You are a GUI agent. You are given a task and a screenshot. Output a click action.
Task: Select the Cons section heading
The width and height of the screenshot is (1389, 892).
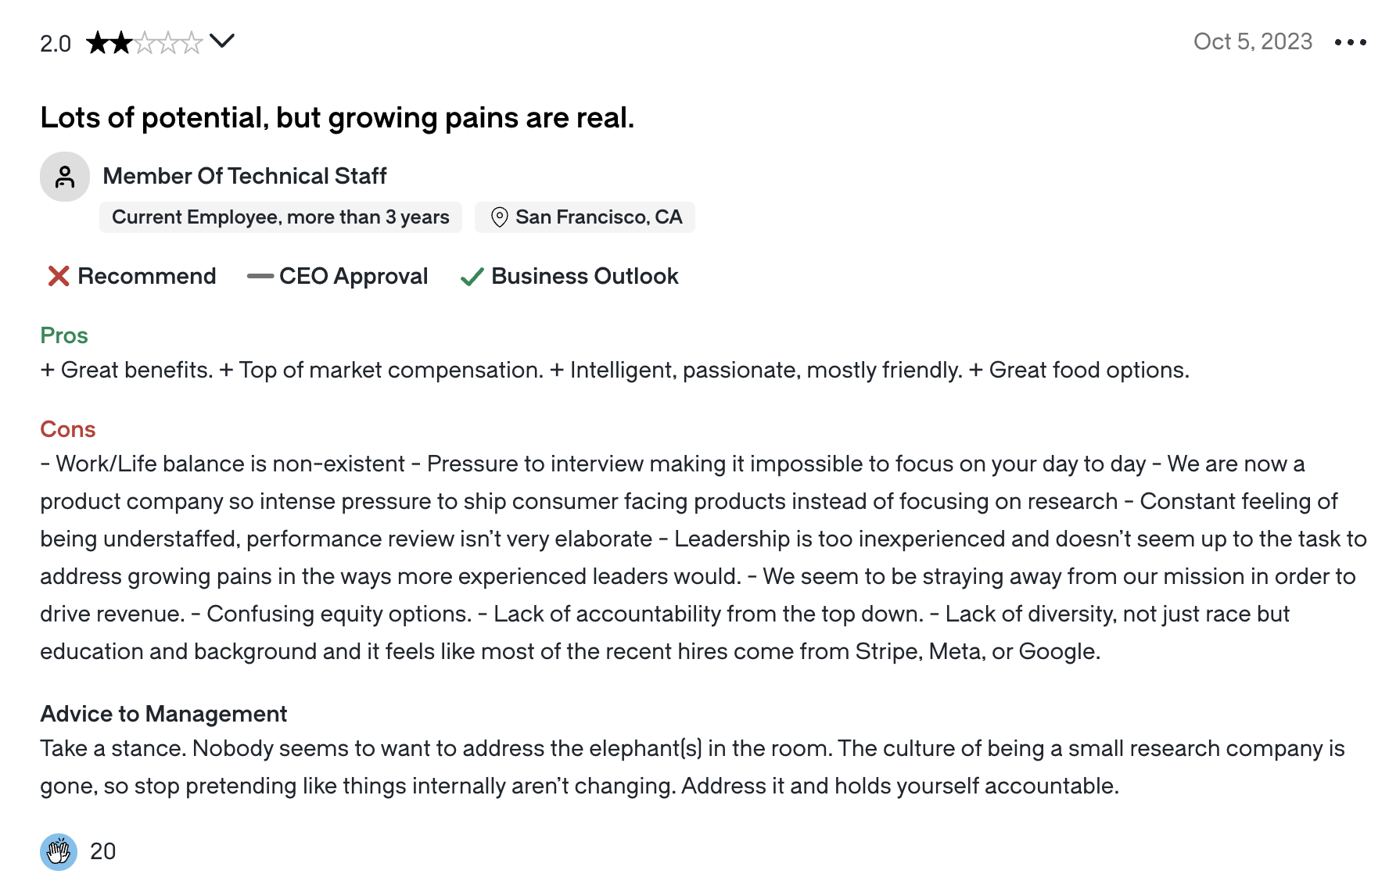(67, 429)
